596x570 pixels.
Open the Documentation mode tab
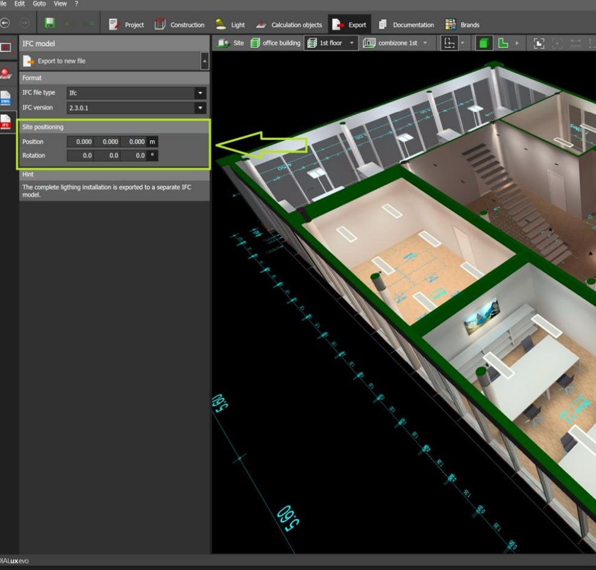click(406, 25)
